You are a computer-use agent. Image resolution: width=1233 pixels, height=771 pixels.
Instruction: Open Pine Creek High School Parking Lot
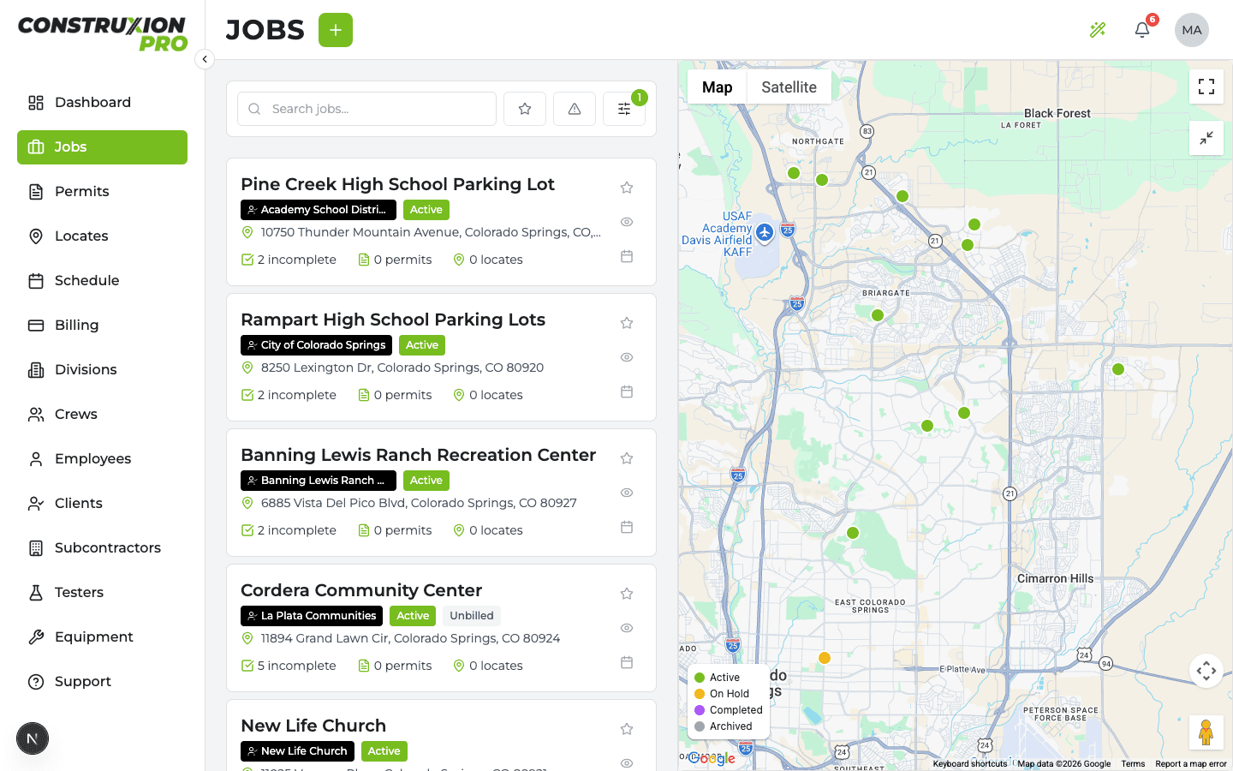[397, 184]
